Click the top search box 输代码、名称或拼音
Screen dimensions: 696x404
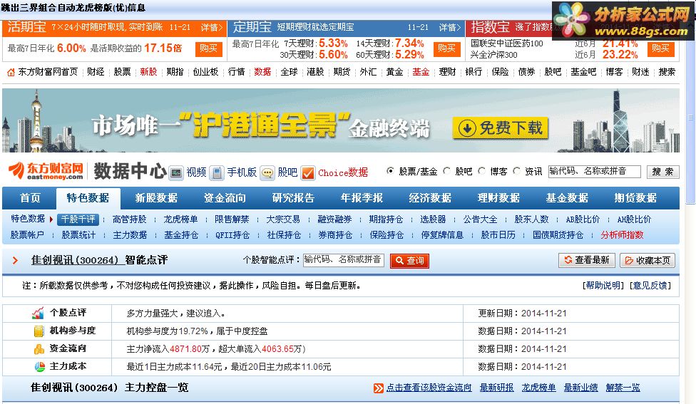point(594,171)
